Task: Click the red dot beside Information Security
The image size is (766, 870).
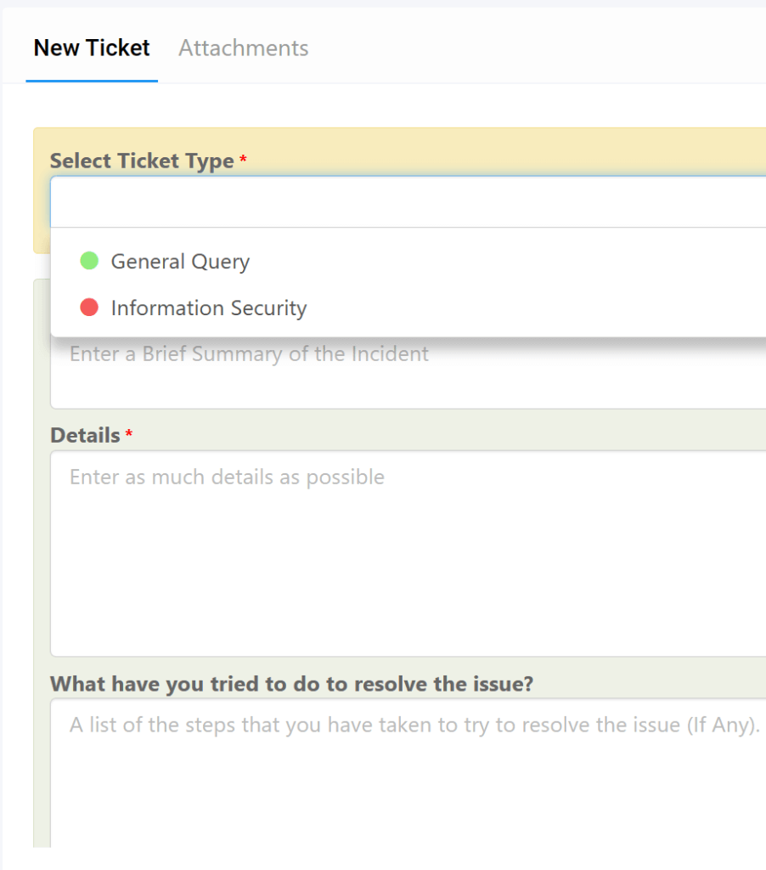Action: click(x=89, y=308)
